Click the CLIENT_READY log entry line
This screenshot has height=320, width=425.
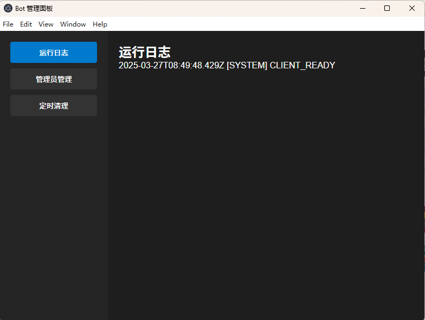(x=227, y=65)
